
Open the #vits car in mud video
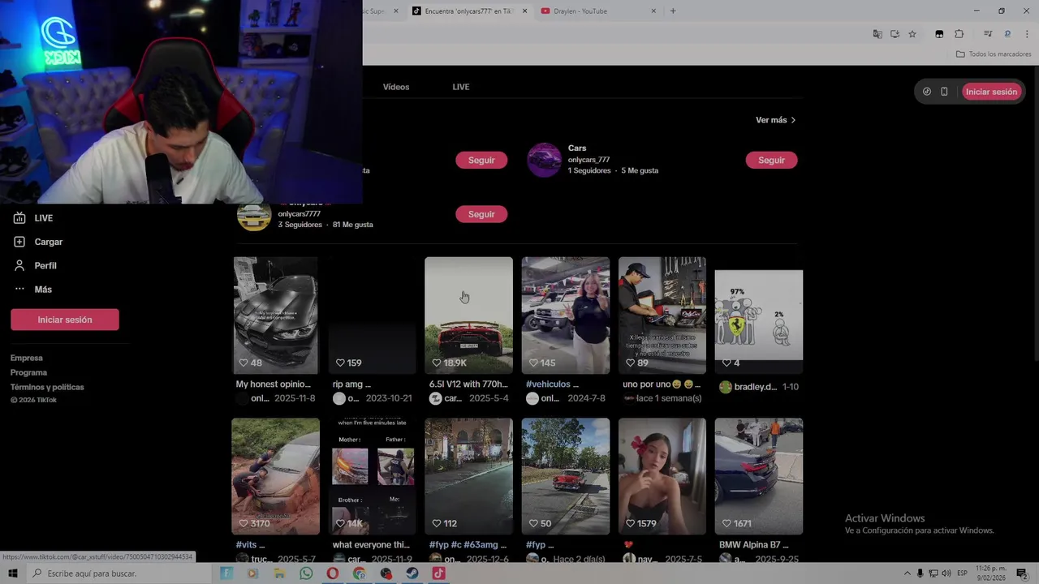[276, 476]
